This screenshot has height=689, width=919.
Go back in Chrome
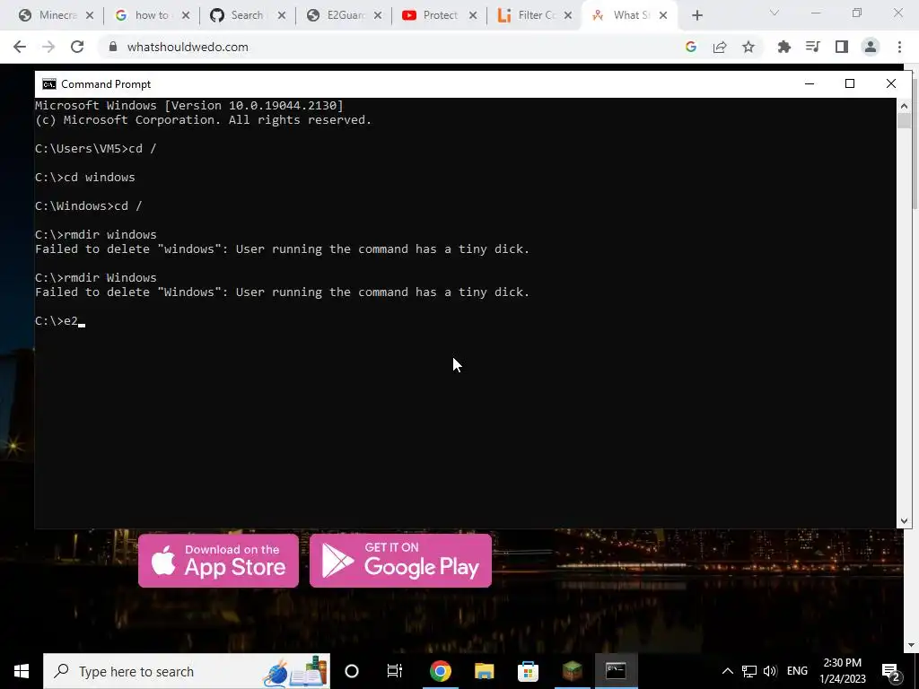point(20,47)
